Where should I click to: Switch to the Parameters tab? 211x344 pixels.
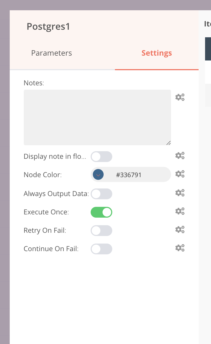click(52, 53)
